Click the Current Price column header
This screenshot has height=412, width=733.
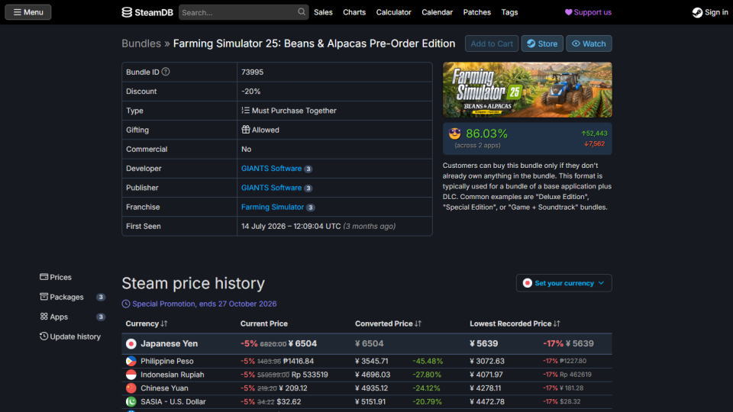[264, 323]
